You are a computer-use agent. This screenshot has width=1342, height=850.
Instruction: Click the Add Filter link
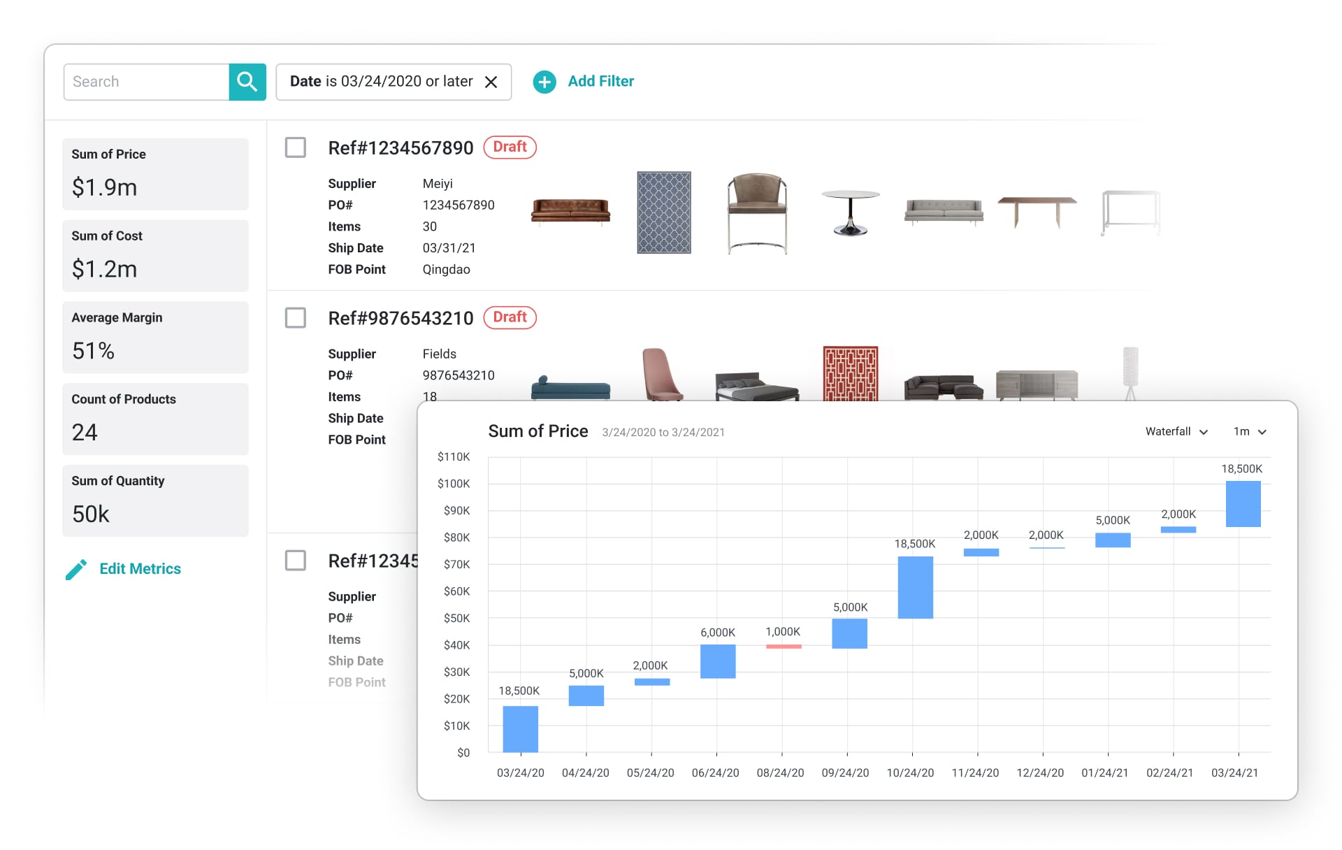pyautogui.click(x=600, y=81)
